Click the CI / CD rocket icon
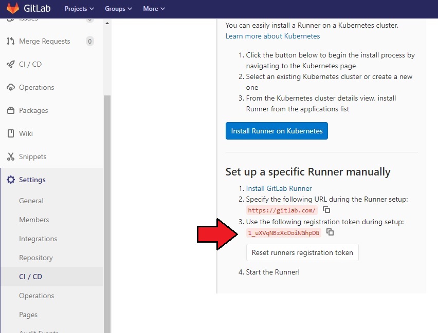The image size is (438, 333). pyautogui.click(x=10, y=64)
